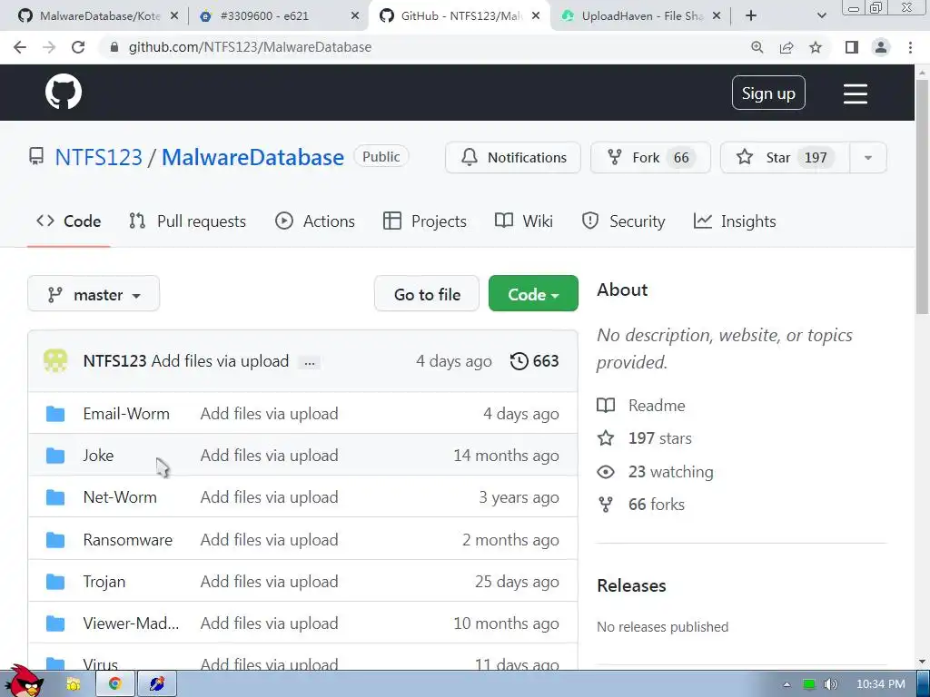Viewport: 930px width, 697px height.
Task: Open the tab search chevron
Action: [821, 16]
